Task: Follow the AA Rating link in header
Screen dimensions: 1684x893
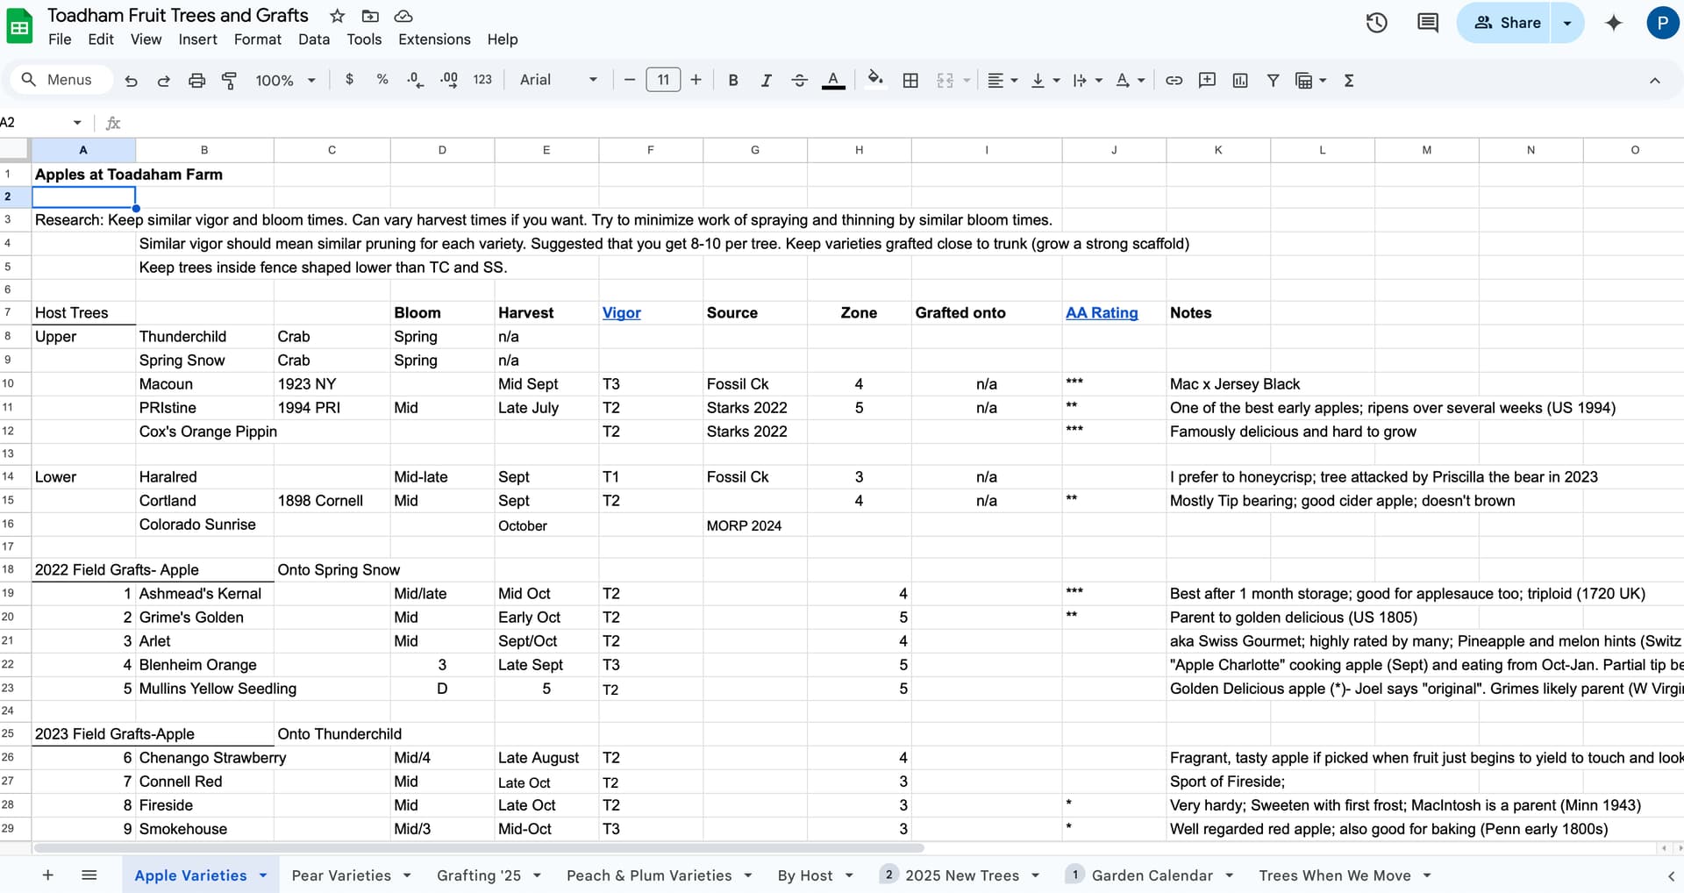Action: click(x=1101, y=313)
